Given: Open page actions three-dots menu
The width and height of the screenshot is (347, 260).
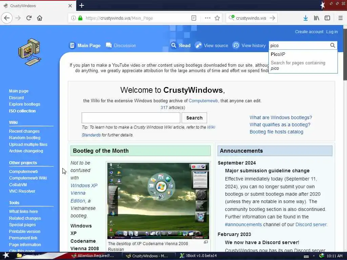Looking at the screenshot, I should pyautogui.click(x=208, y=18).
